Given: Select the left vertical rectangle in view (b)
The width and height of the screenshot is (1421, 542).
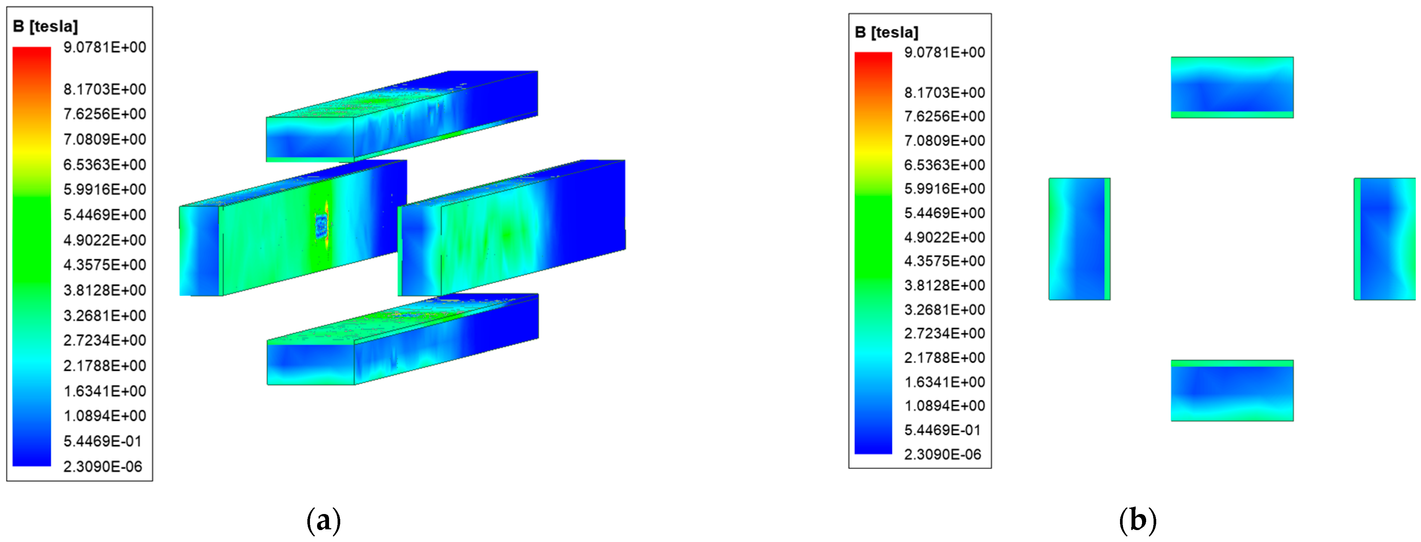Looking at the screenshot, I should pos(1079,238).
